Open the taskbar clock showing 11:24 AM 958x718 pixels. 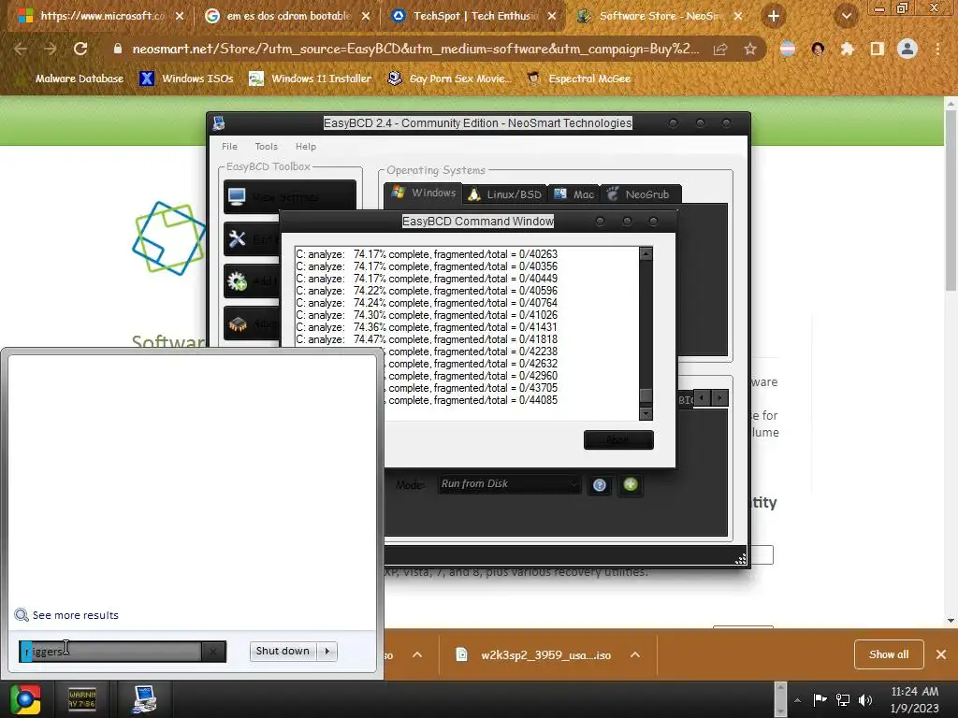click(x=914, y=699)
